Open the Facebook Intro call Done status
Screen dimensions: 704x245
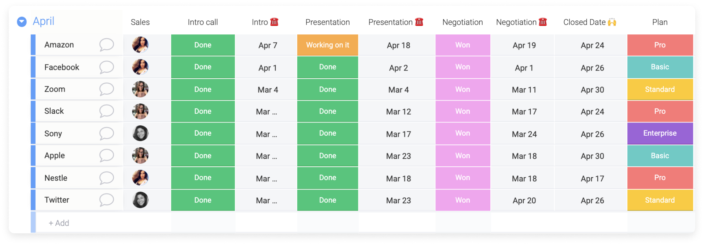tap(203, 67)
